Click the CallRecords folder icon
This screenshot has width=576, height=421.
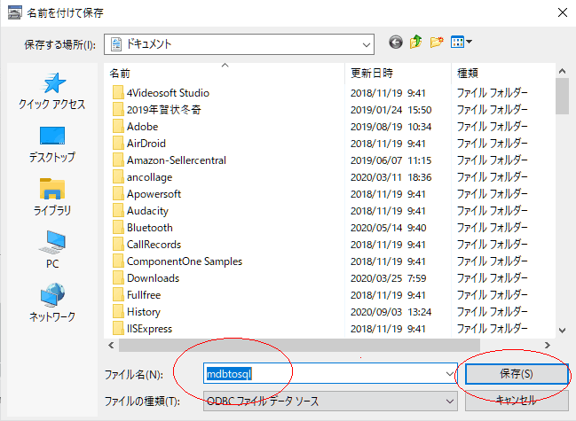pos(118,245)
